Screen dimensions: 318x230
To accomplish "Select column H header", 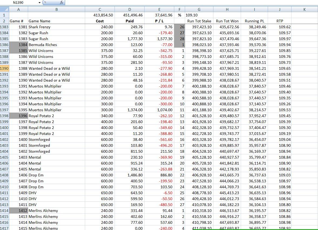I will click(x=227, y=9).
